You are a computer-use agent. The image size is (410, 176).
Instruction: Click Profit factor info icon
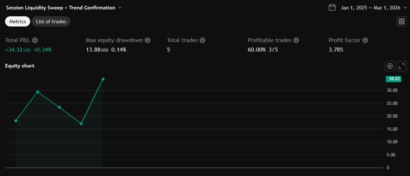(365, 40)
